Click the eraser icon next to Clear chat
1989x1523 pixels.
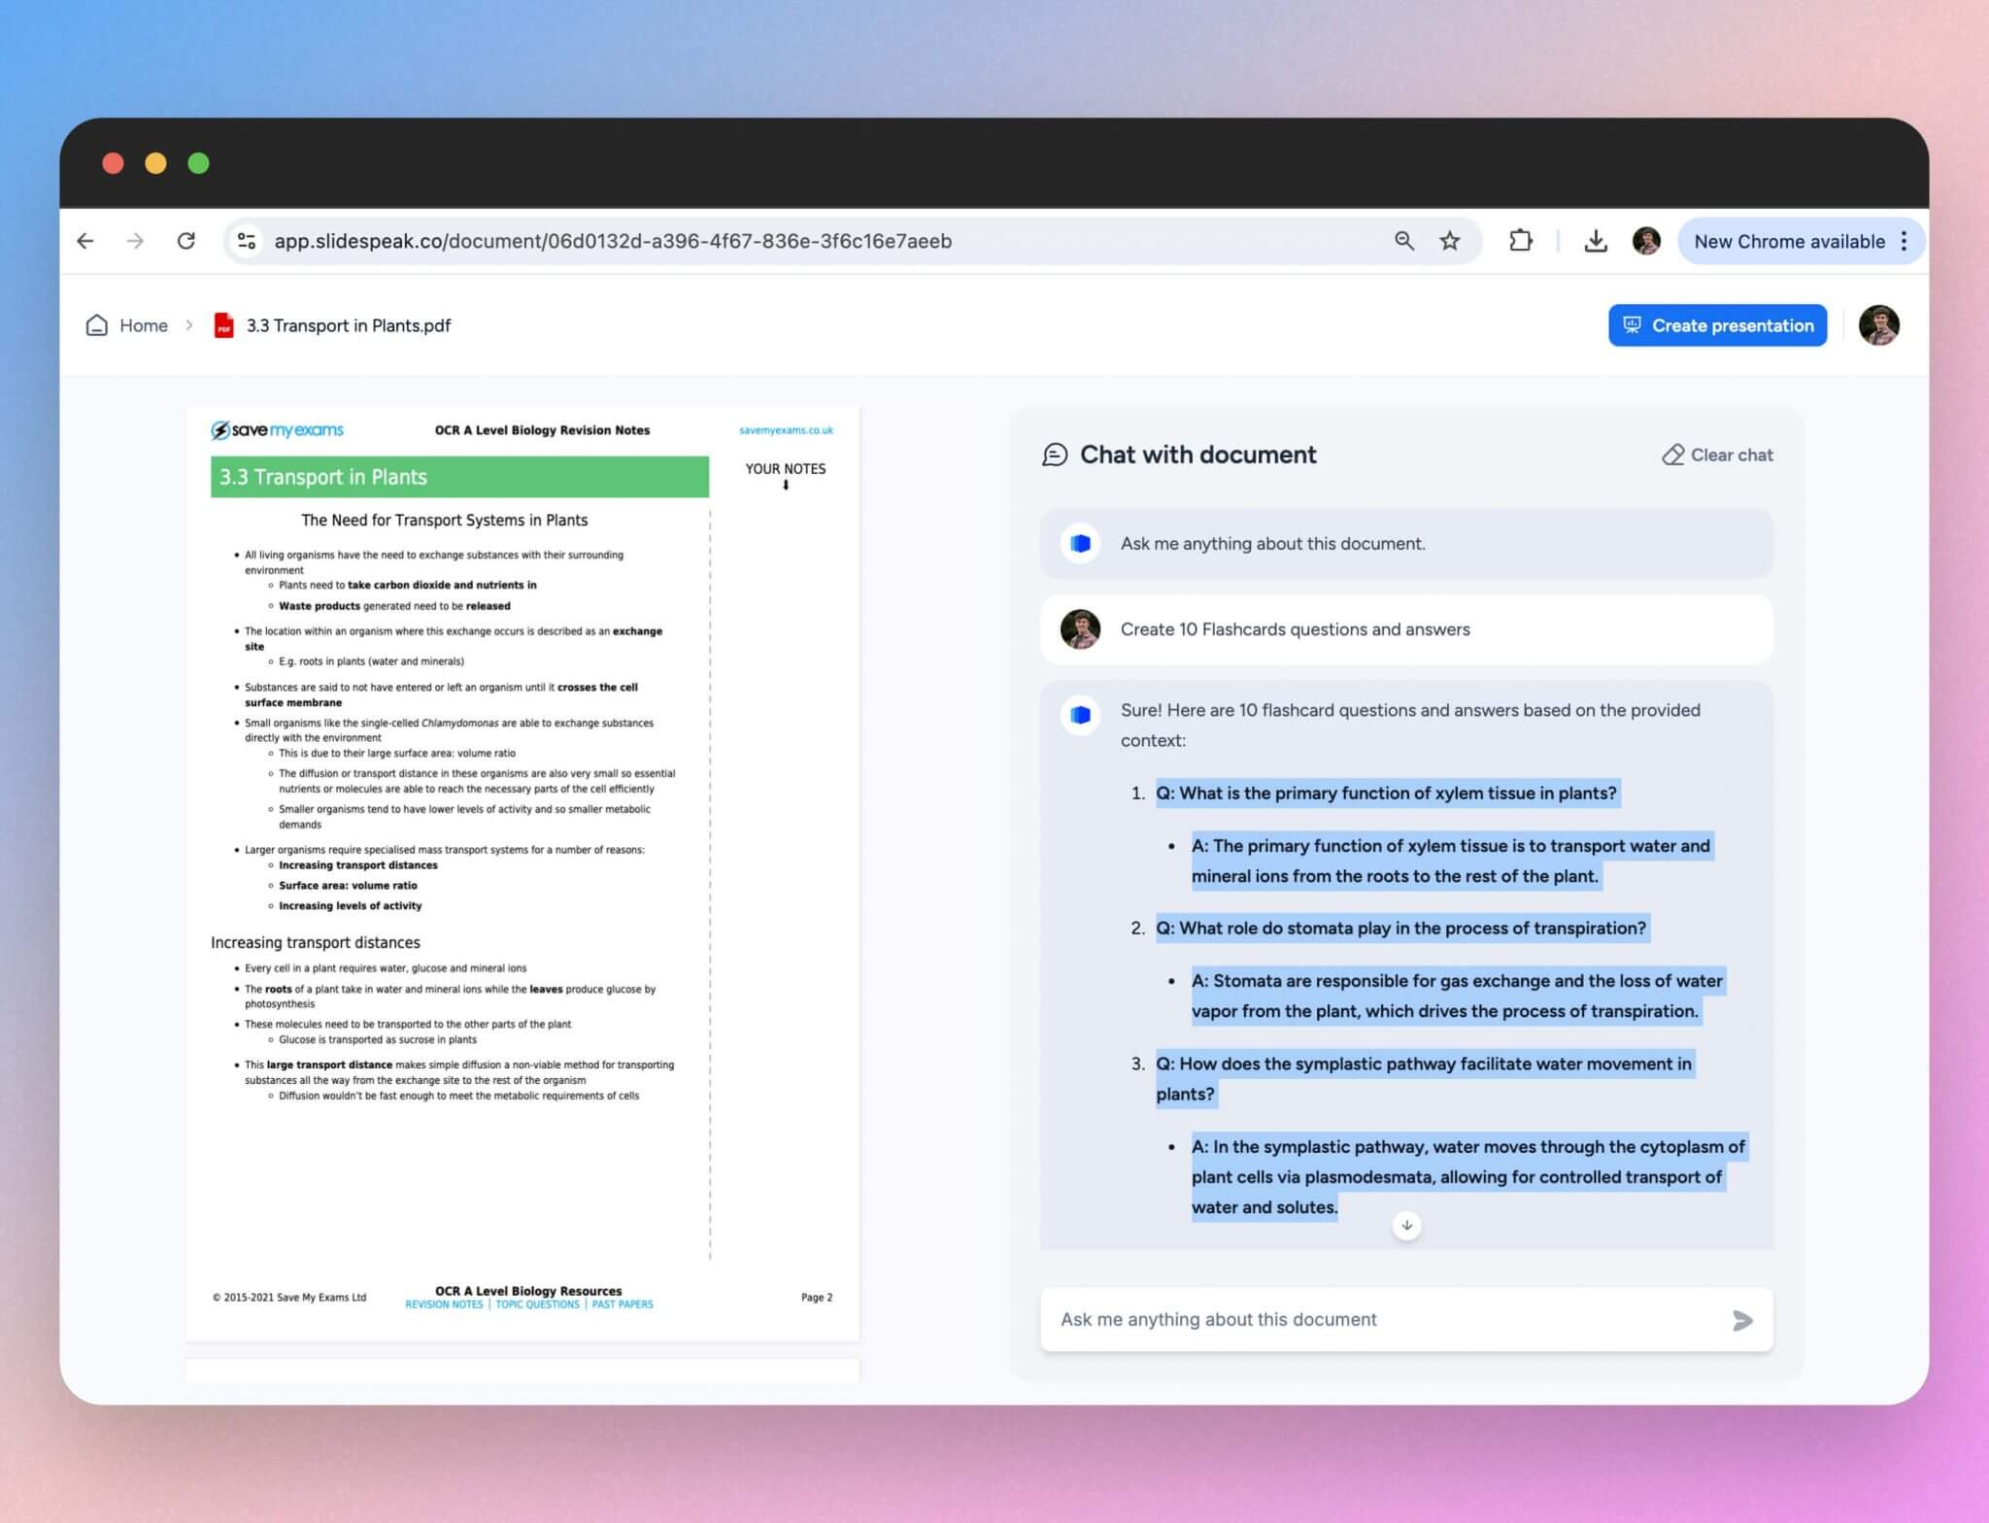coord(1673,455)
